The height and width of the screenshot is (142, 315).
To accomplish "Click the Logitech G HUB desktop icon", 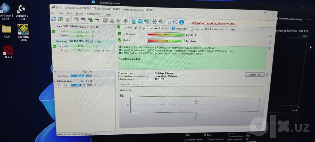I will click(x=22, y=13).
